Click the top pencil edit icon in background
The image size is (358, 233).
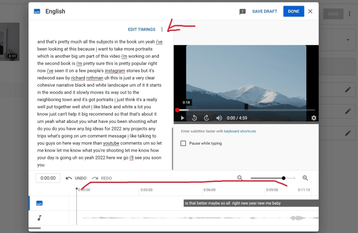[348, 90]
